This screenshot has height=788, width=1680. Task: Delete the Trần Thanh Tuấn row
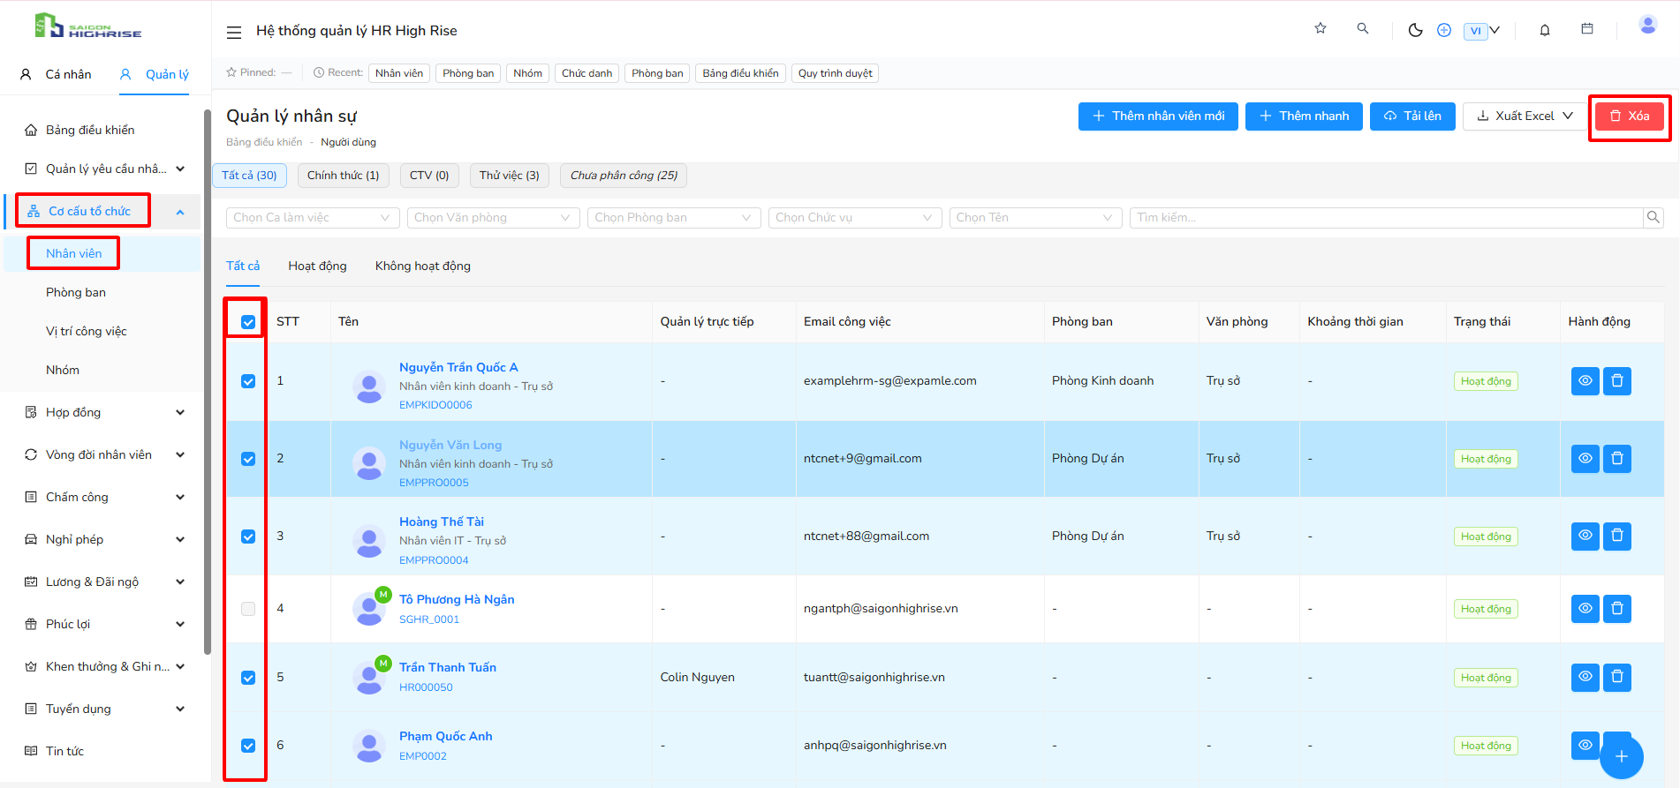tap(1617, 678)
